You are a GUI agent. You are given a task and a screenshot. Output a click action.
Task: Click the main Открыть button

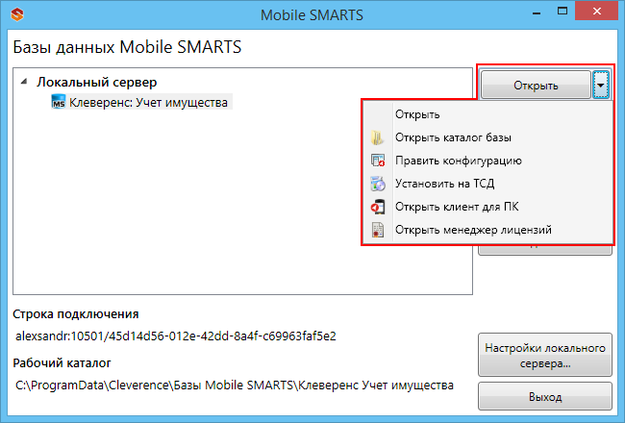pos(536,85)
